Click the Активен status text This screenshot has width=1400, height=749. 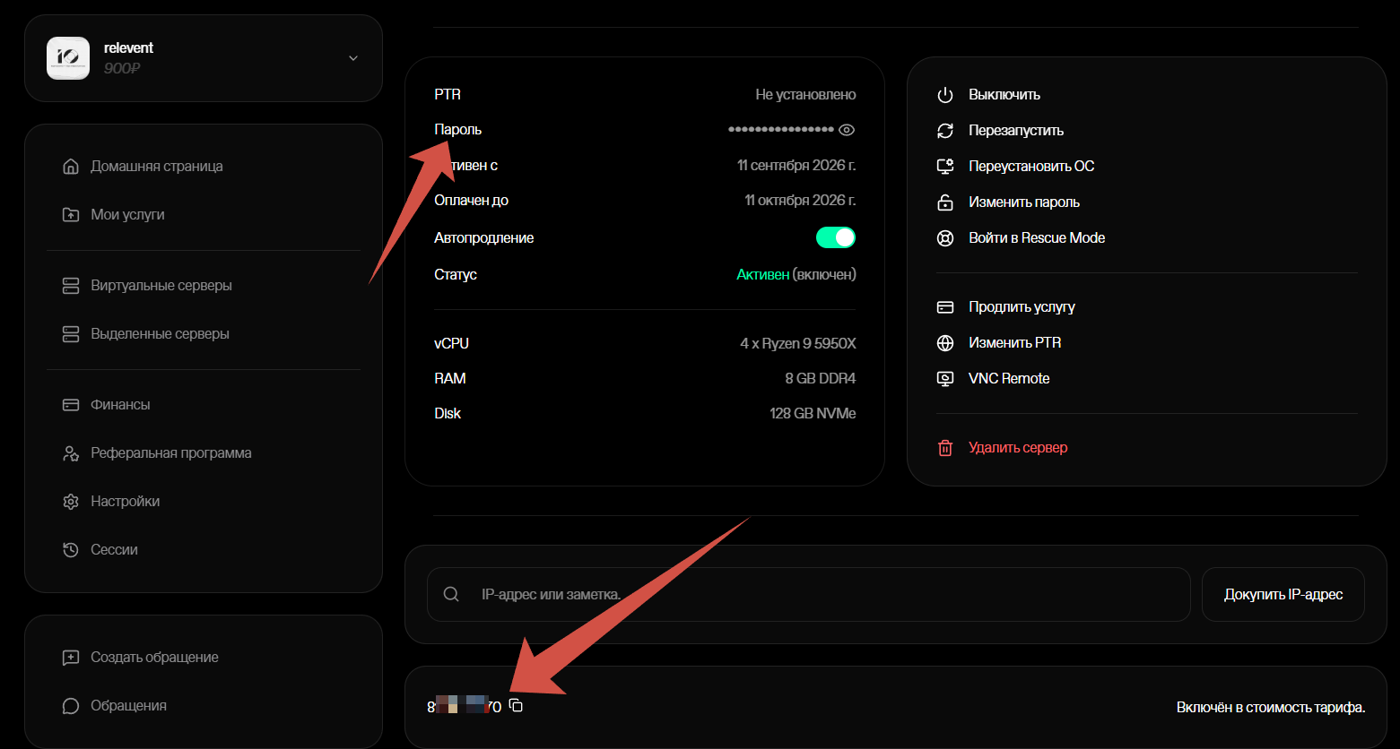(x=762, y=275)
